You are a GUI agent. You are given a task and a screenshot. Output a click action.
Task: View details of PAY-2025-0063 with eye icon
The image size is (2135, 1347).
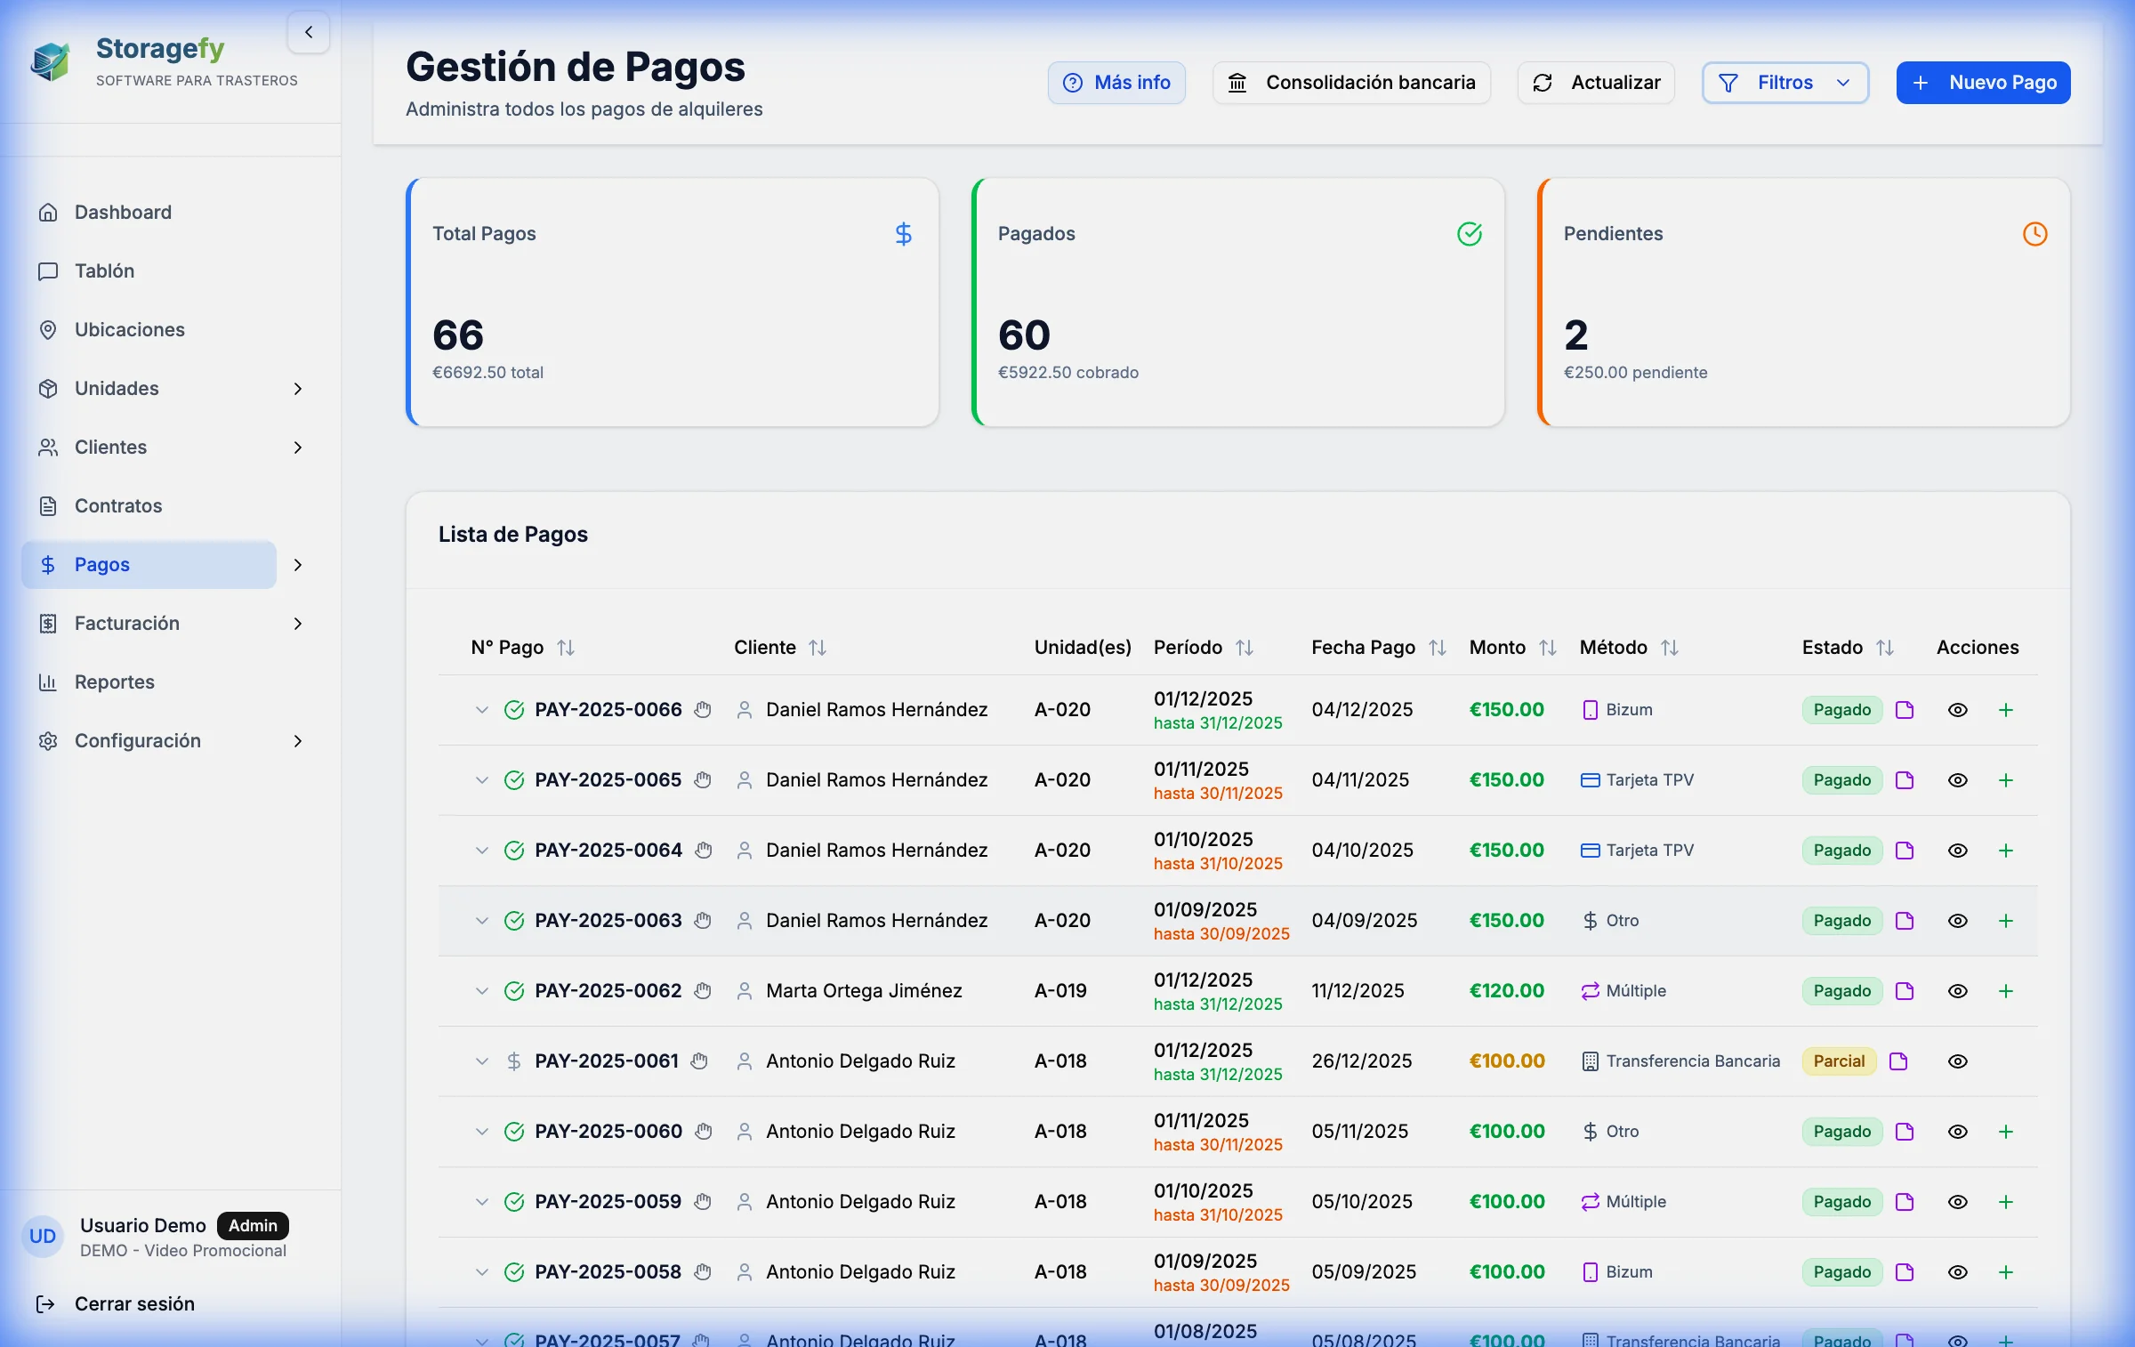[1958, 921]
